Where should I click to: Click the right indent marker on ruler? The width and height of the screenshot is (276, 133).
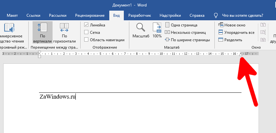point(241,54)
